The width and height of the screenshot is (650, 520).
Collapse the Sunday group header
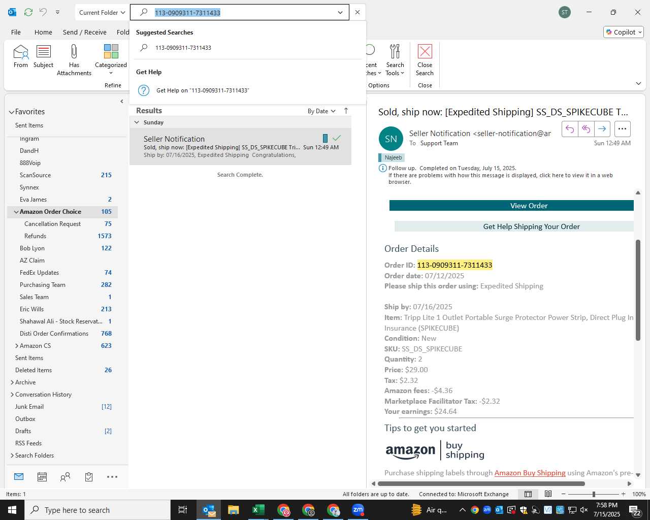(x=137, y=122)
